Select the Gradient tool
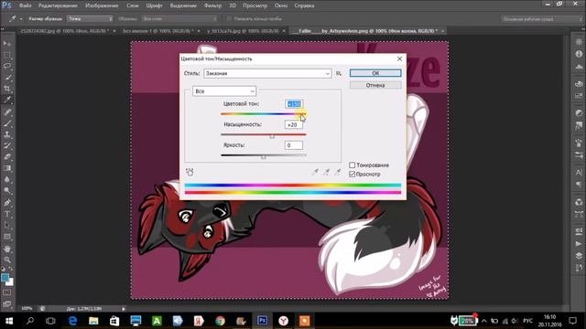 coord(7,168)
